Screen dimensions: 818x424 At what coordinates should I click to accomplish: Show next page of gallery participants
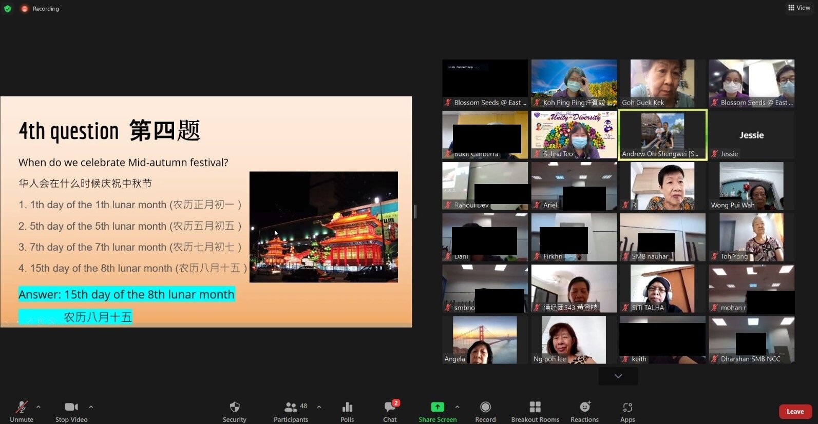618,376
